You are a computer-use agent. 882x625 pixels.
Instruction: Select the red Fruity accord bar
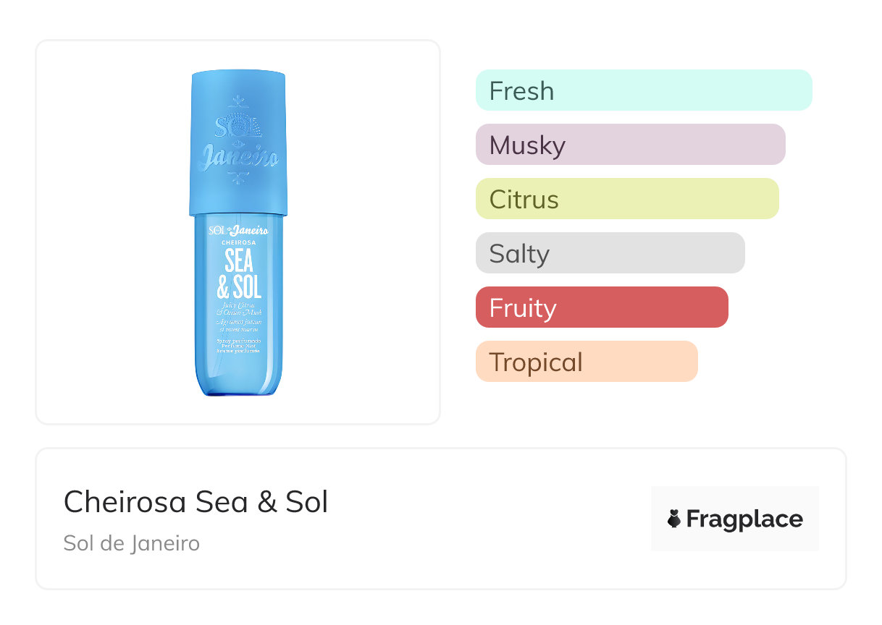point(602,307)
